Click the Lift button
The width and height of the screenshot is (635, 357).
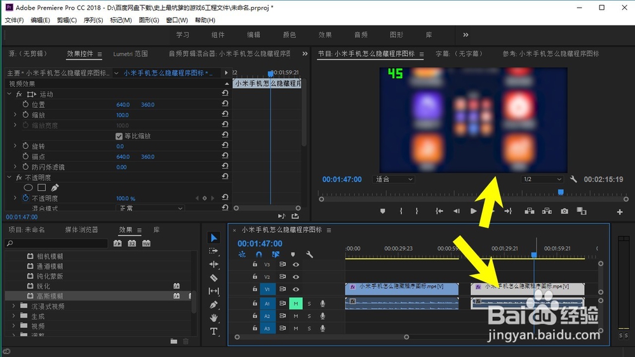click(530, 211)
